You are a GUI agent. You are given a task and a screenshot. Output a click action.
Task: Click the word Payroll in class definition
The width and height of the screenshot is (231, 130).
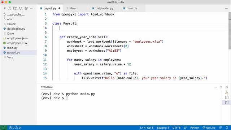70,23
